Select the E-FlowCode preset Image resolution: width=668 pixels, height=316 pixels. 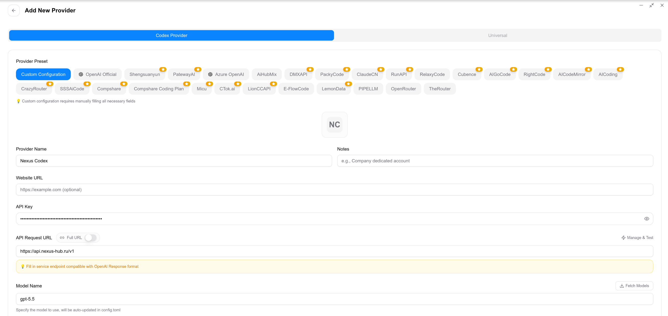296,89
